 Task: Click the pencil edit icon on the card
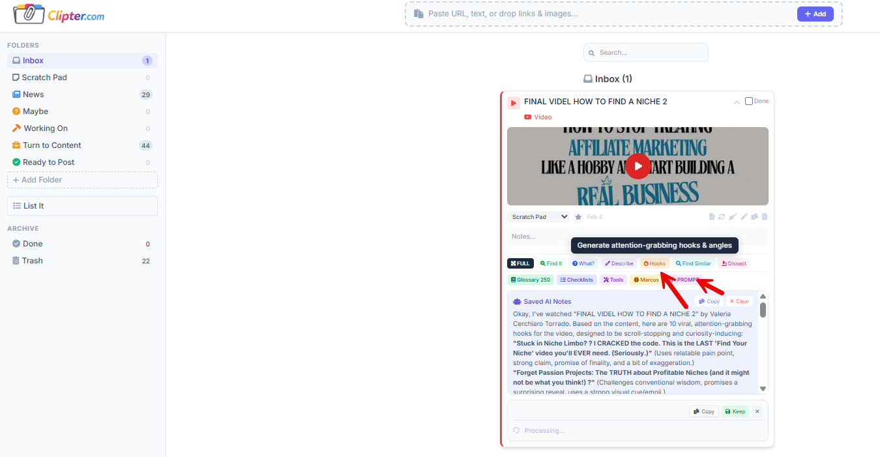click(744, 217)
